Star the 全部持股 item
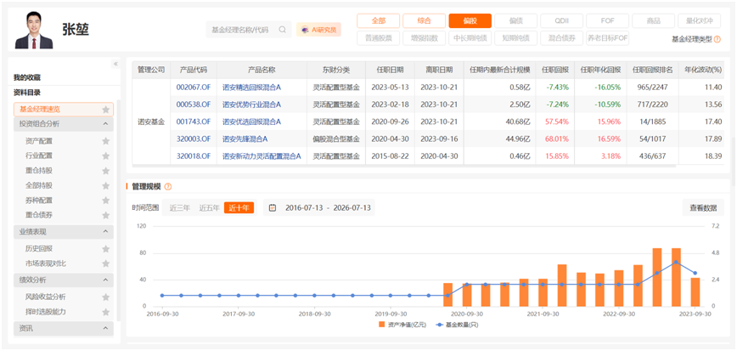This screenshot has height=351, width=737. coord(106,185)
